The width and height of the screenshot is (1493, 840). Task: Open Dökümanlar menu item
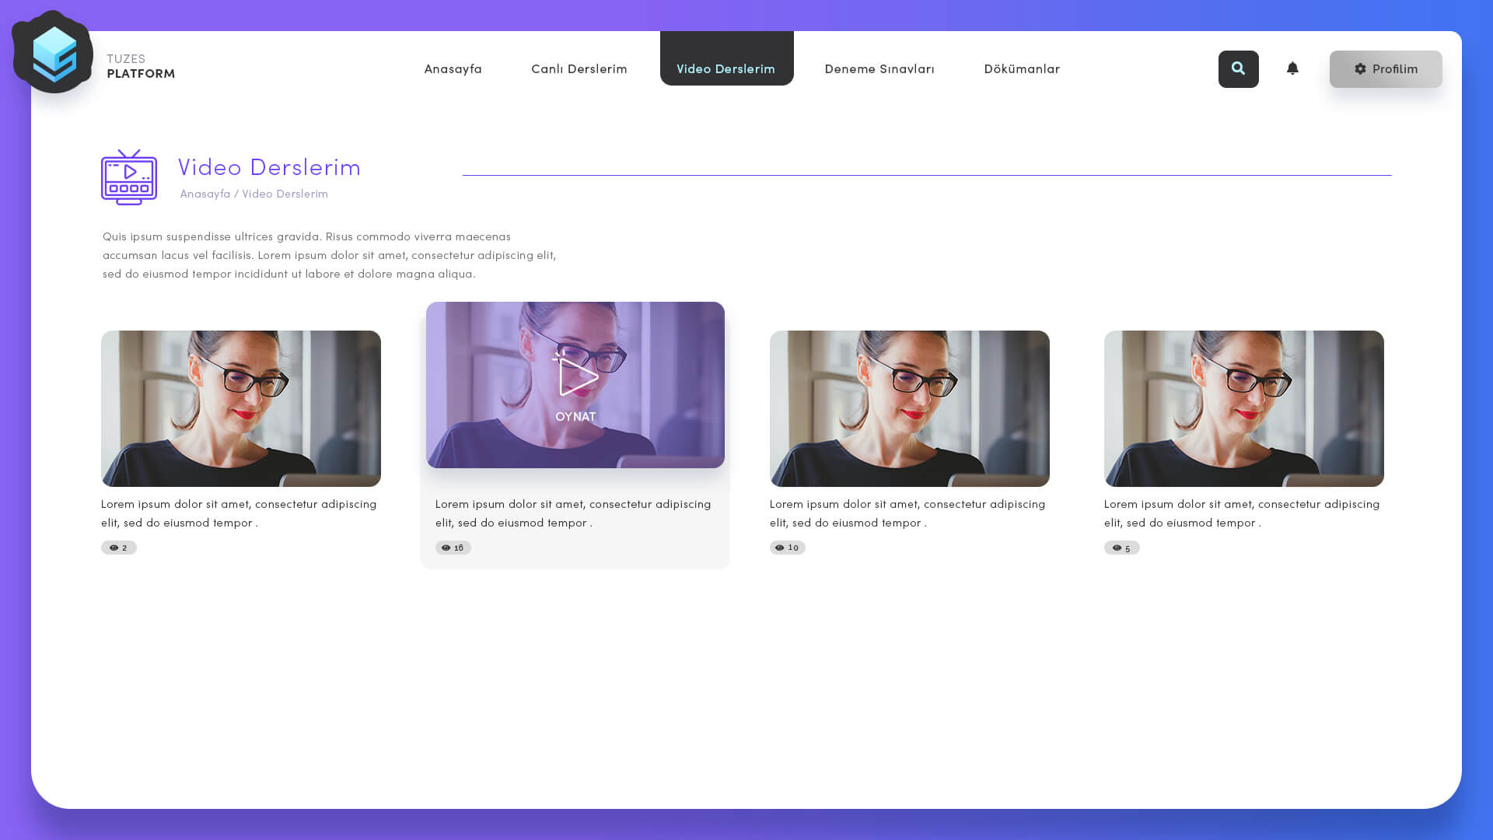pos(1022,68)
